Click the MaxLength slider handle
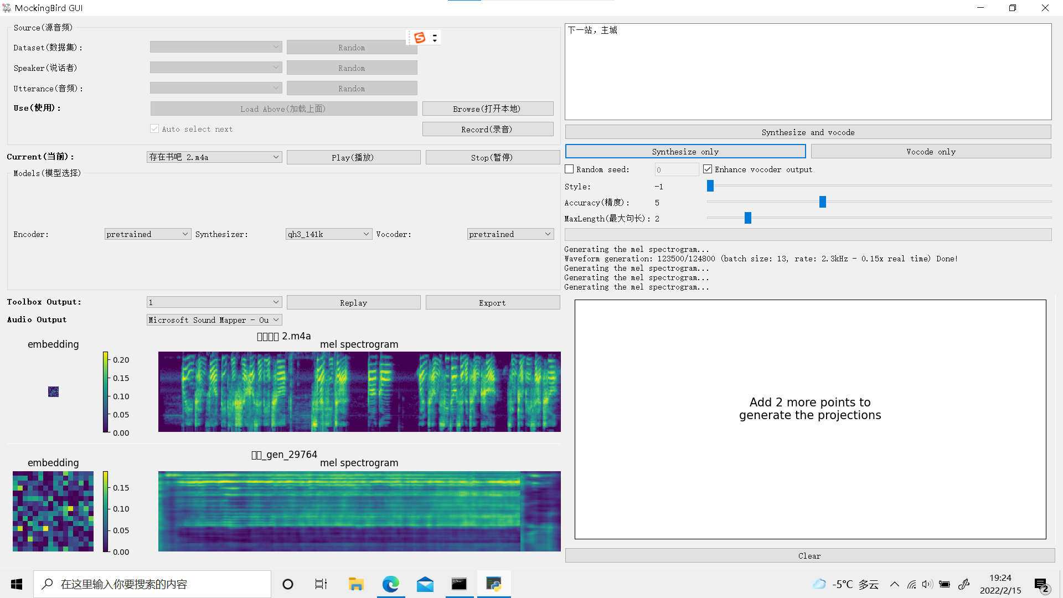The width and height of the screenshot is (1063, 598). pos(748,218)
